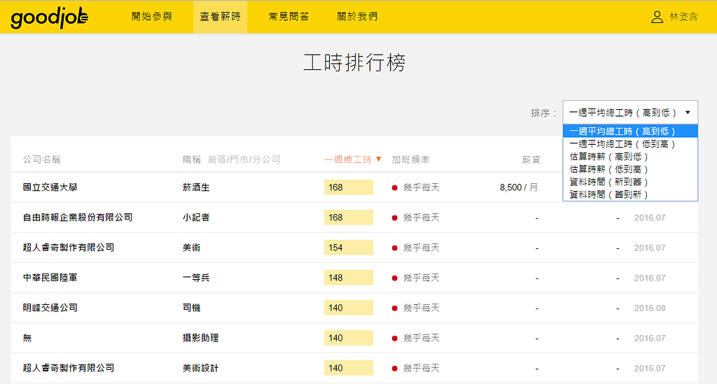717x384 pixels.
Task: Collapse the 排序 dropdown box
Action: 630,113
